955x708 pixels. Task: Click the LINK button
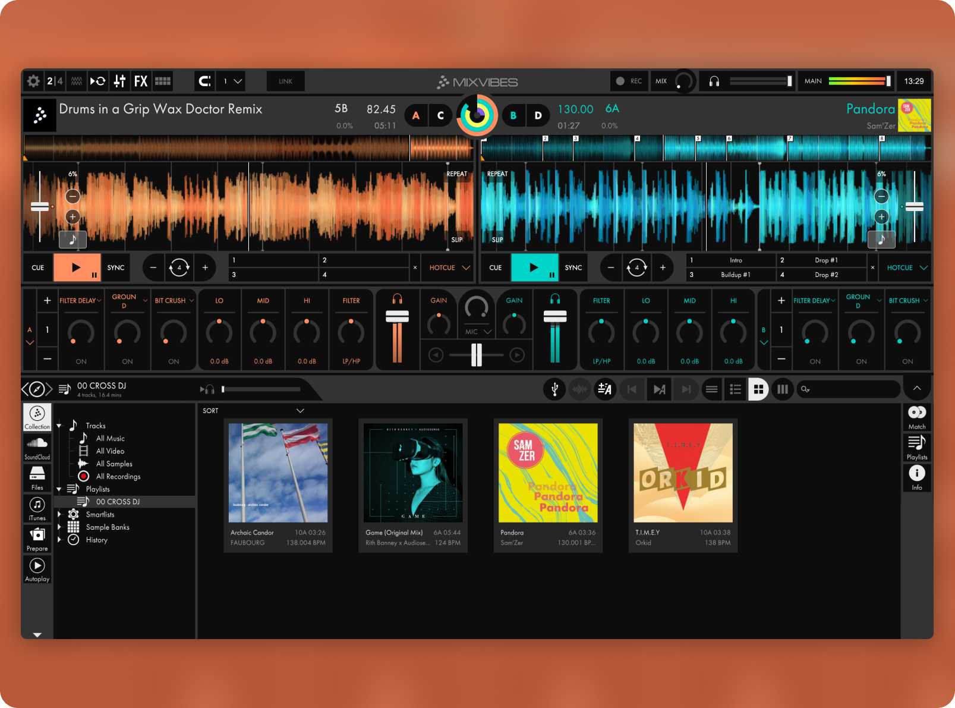point(285,81)
